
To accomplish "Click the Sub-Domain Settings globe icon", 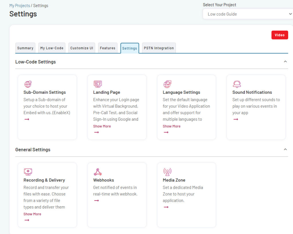I will pyautogui.click(x=28, y=84).
